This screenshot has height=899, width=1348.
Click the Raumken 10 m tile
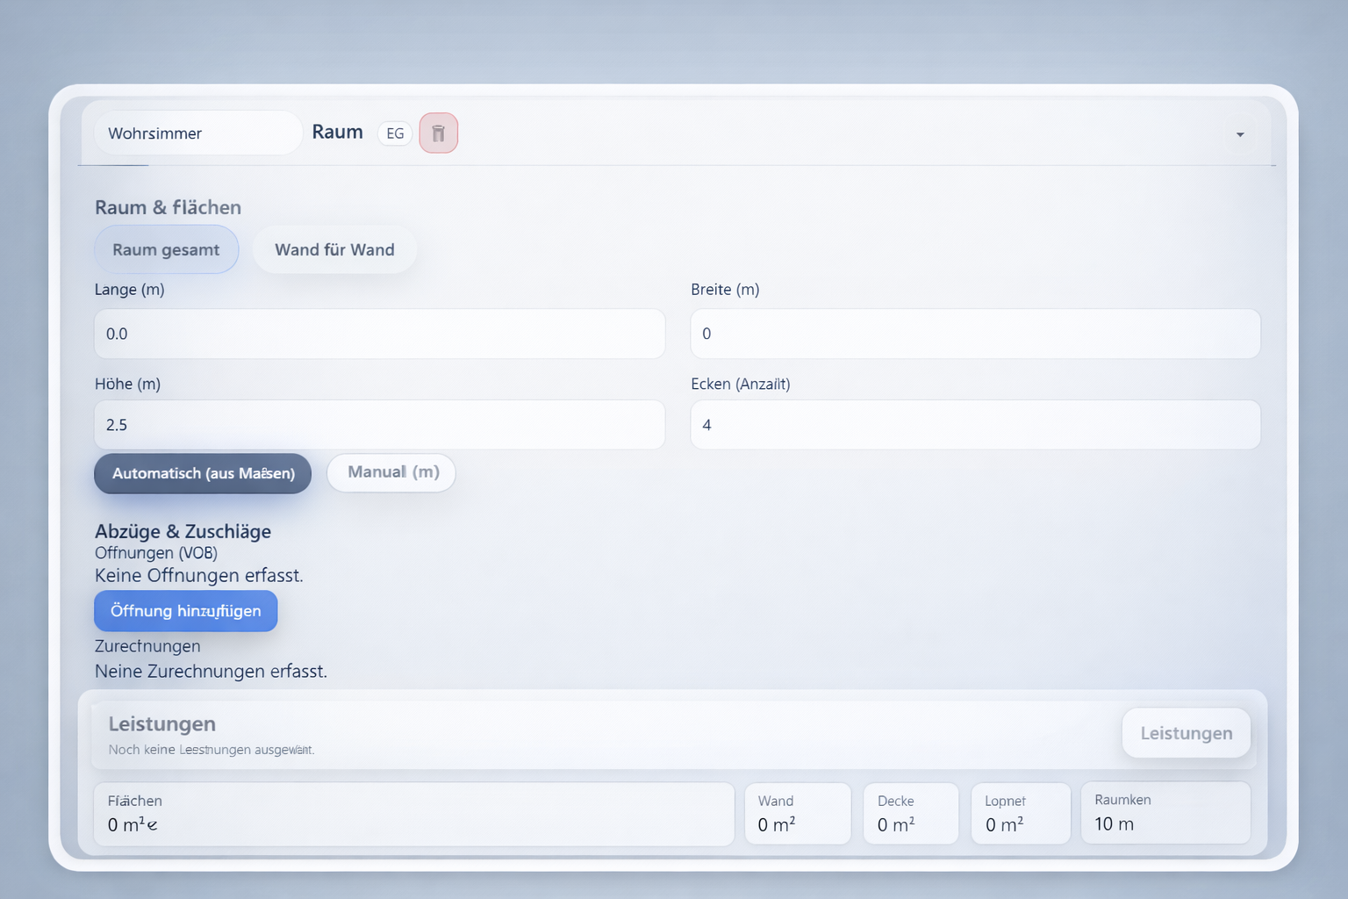click(1165, 813)
